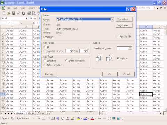Click the Permission icon next to Save
The height and width of the screenshot is (125, 167).
pyautogui.click(x=18, y=13)
